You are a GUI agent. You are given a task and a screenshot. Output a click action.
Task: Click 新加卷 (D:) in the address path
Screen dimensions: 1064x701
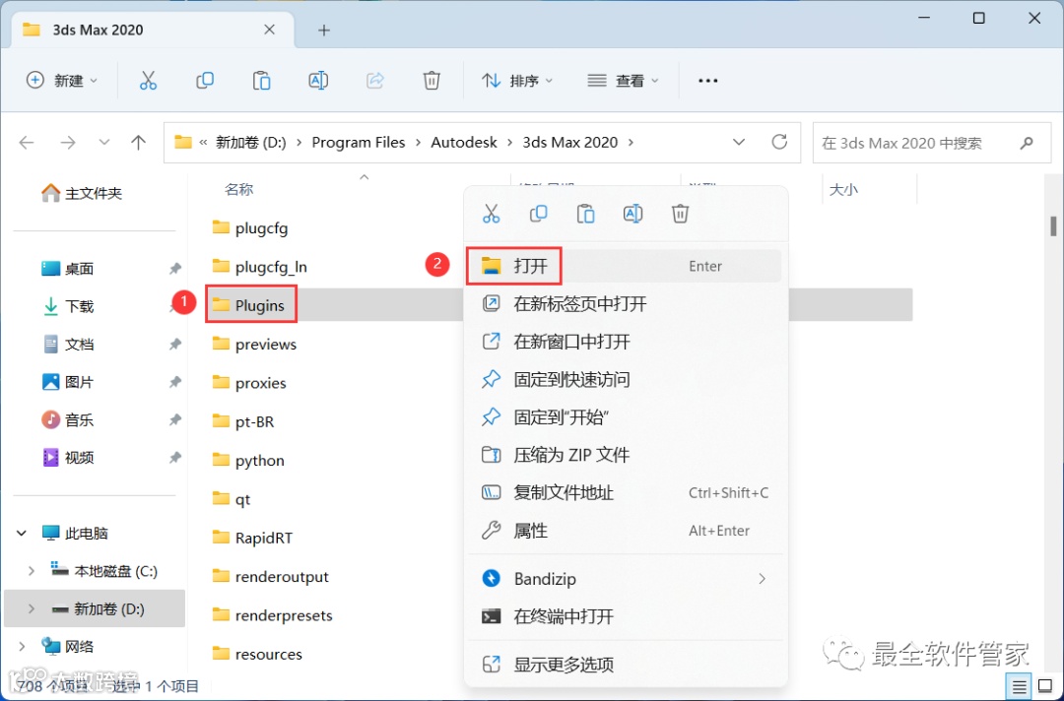click(x=250, y=143)
